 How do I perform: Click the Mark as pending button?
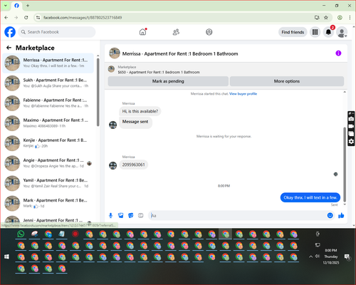point(168,81)
